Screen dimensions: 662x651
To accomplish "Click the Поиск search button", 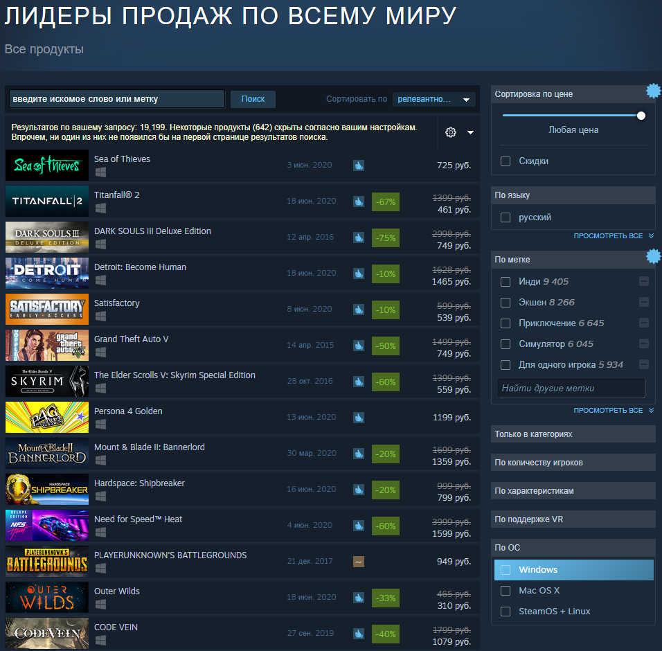I will (x=253, y=99).
